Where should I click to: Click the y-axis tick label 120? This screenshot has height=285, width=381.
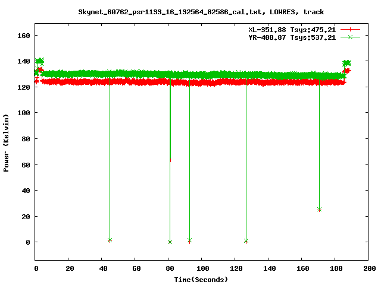(x=24, y=87)
